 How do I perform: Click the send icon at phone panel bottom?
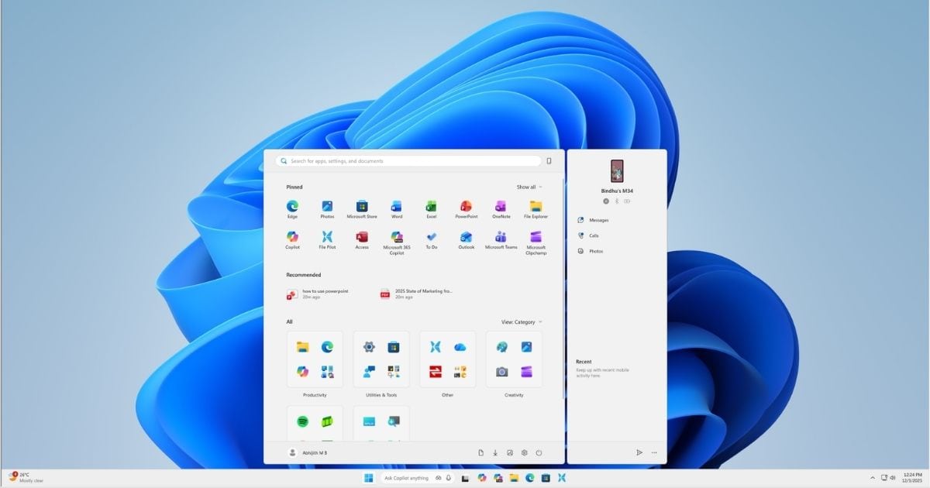coord(639,452)
